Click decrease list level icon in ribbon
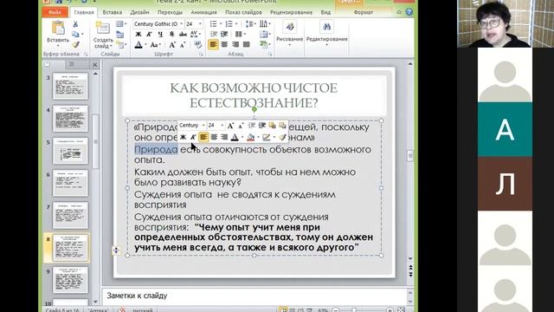 [x=214, y=34]
